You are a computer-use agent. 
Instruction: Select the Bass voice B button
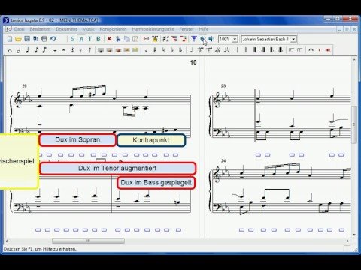click(99, 39)
